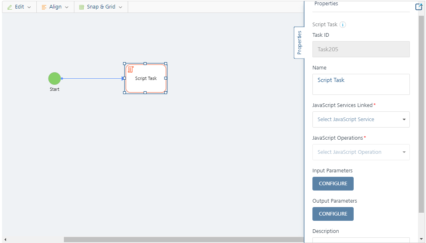Click the script icon inside the task node
Screen dimensions: 426x243
tap(131, 69)
